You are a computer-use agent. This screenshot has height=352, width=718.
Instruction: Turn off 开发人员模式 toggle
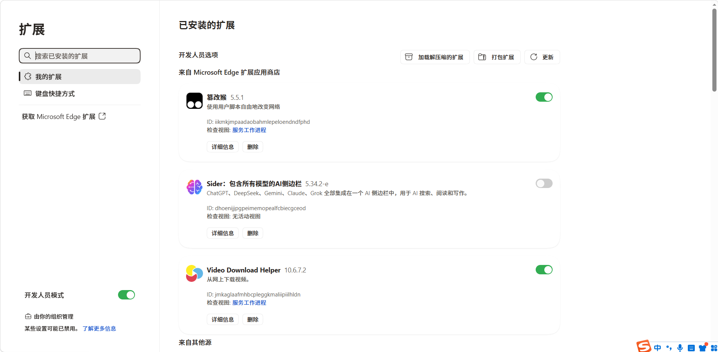pos(126,295)
